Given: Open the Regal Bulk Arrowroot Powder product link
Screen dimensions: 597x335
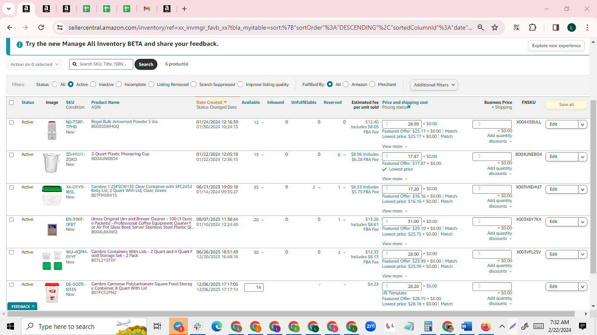Looking at the screenshot, I should 125,122.
